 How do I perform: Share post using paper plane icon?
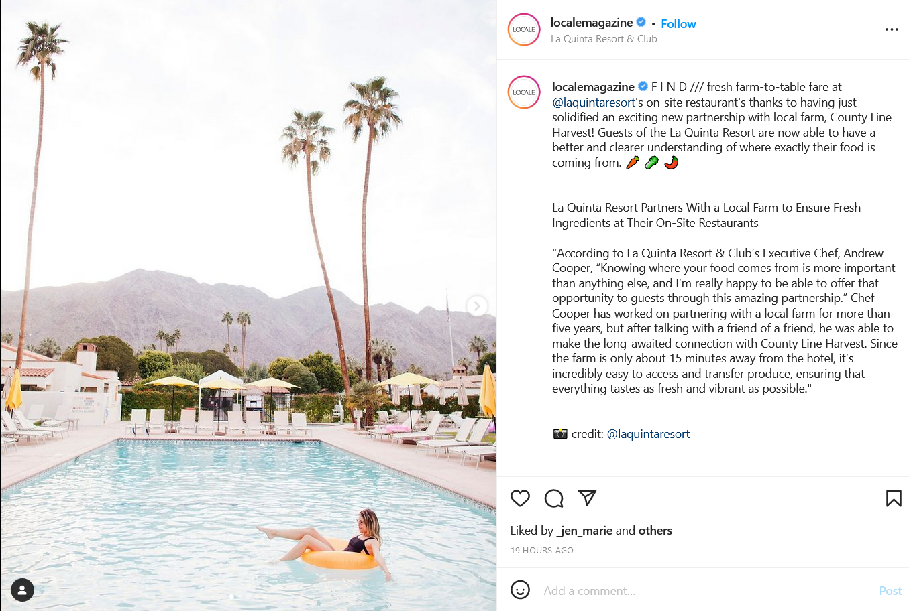pyautogui.click(x=587, y=498)
